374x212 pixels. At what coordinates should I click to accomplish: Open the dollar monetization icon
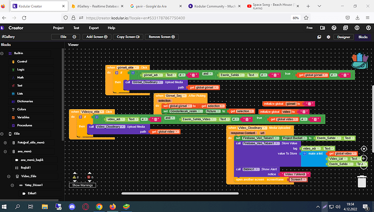click(x=357, y=28)
